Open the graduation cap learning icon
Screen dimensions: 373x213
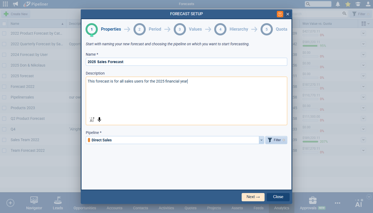point(358,4)
